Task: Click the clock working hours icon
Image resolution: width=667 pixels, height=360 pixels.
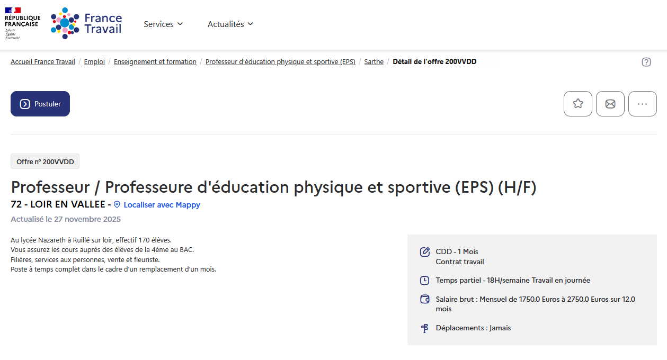Action: click(x=424, y=281)
